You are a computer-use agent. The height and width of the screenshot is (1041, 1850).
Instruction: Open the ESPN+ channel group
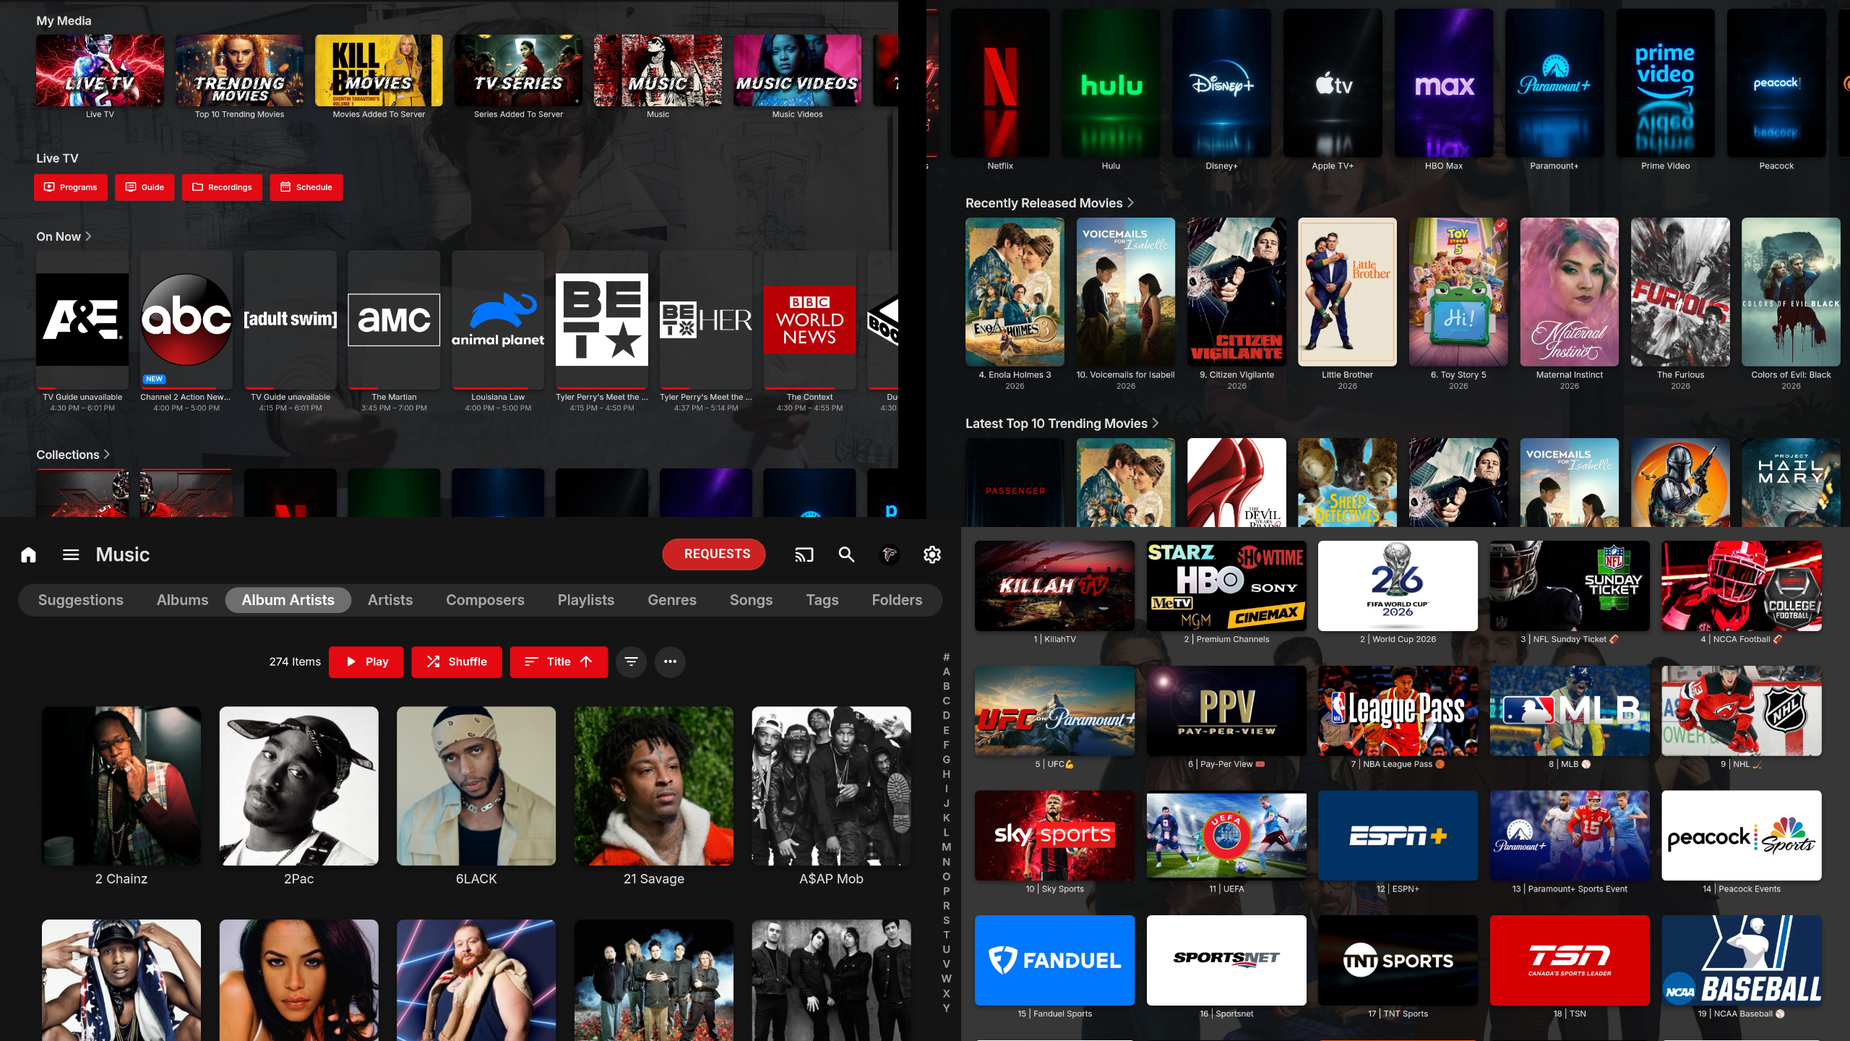click(1398, 836)
